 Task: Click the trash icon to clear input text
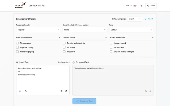tap(61, 91)
